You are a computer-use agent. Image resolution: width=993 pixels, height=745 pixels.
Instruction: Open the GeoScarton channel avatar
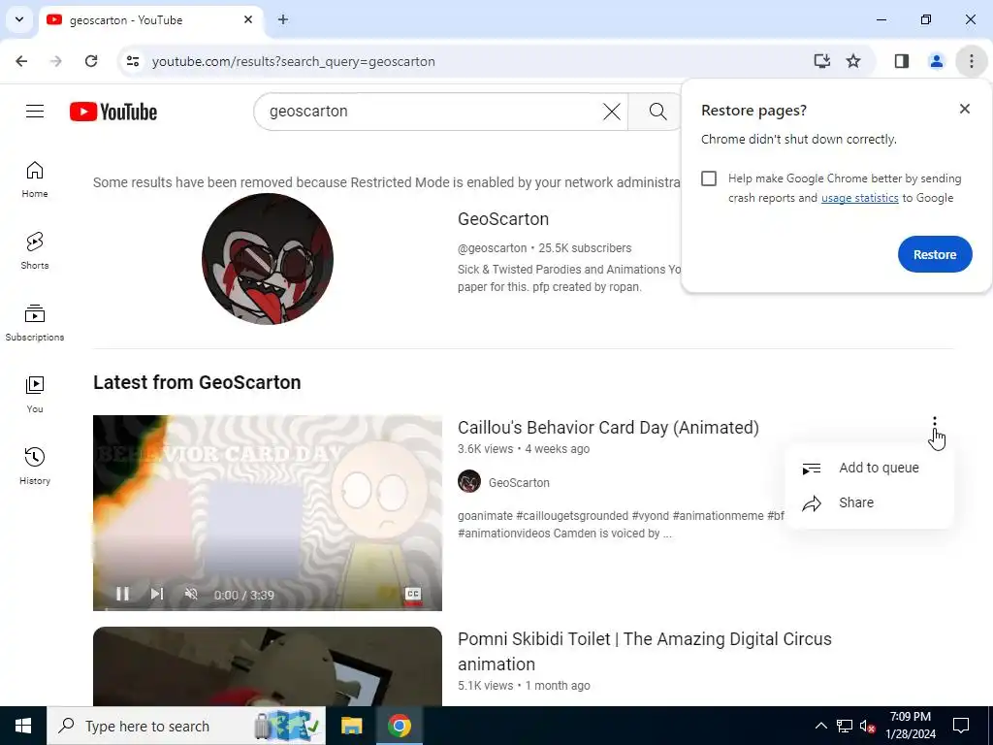coord(268,259)
